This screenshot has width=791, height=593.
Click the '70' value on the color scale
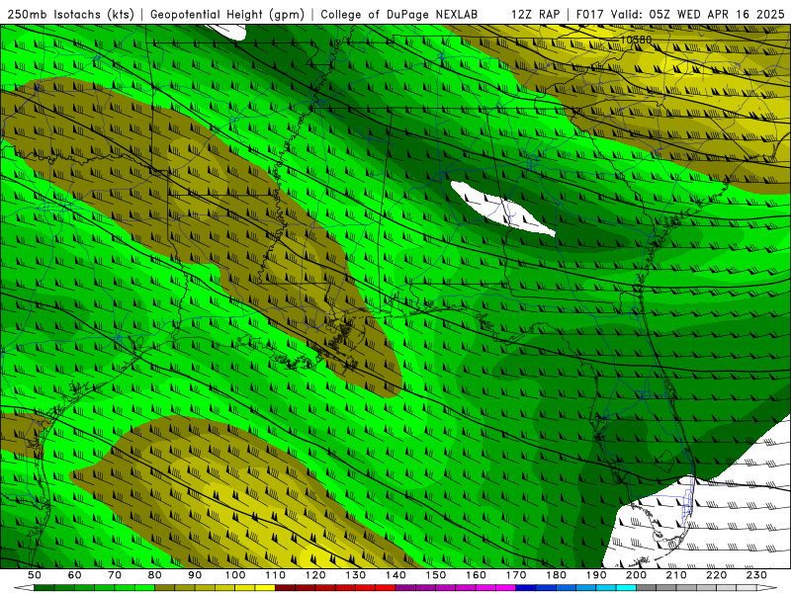pyautogui.click(x=115, y=575)
